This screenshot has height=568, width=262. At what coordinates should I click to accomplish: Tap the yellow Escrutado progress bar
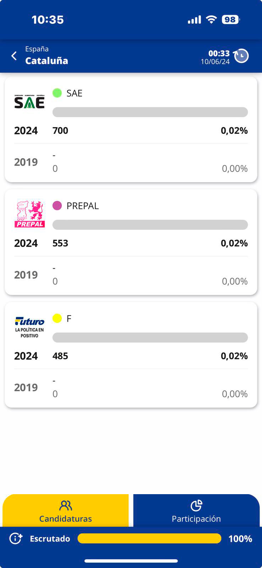click(x=149, y=539)
